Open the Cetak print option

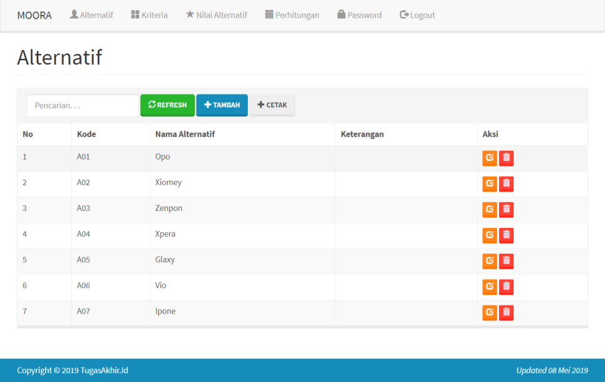pyautogui.click(x=272, y=105)
